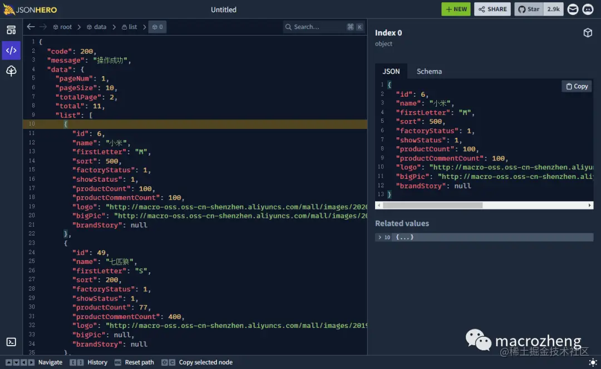The image size is (601, 369).
Task: Click the Untitled document title
Action: pyautogui.click(x=224, y=10)
